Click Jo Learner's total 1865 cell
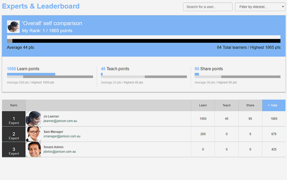Image resolution: width=287 pixels, height=180 pixels. pyautogui.click(x=274, y=119)
